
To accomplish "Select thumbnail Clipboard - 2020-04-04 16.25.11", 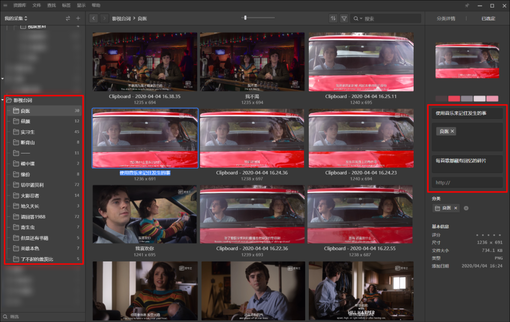I will 361,61.
